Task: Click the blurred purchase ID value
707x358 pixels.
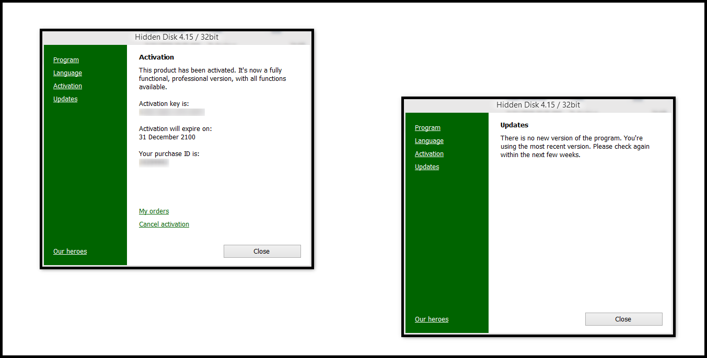Action: click(x=154, y=163)
